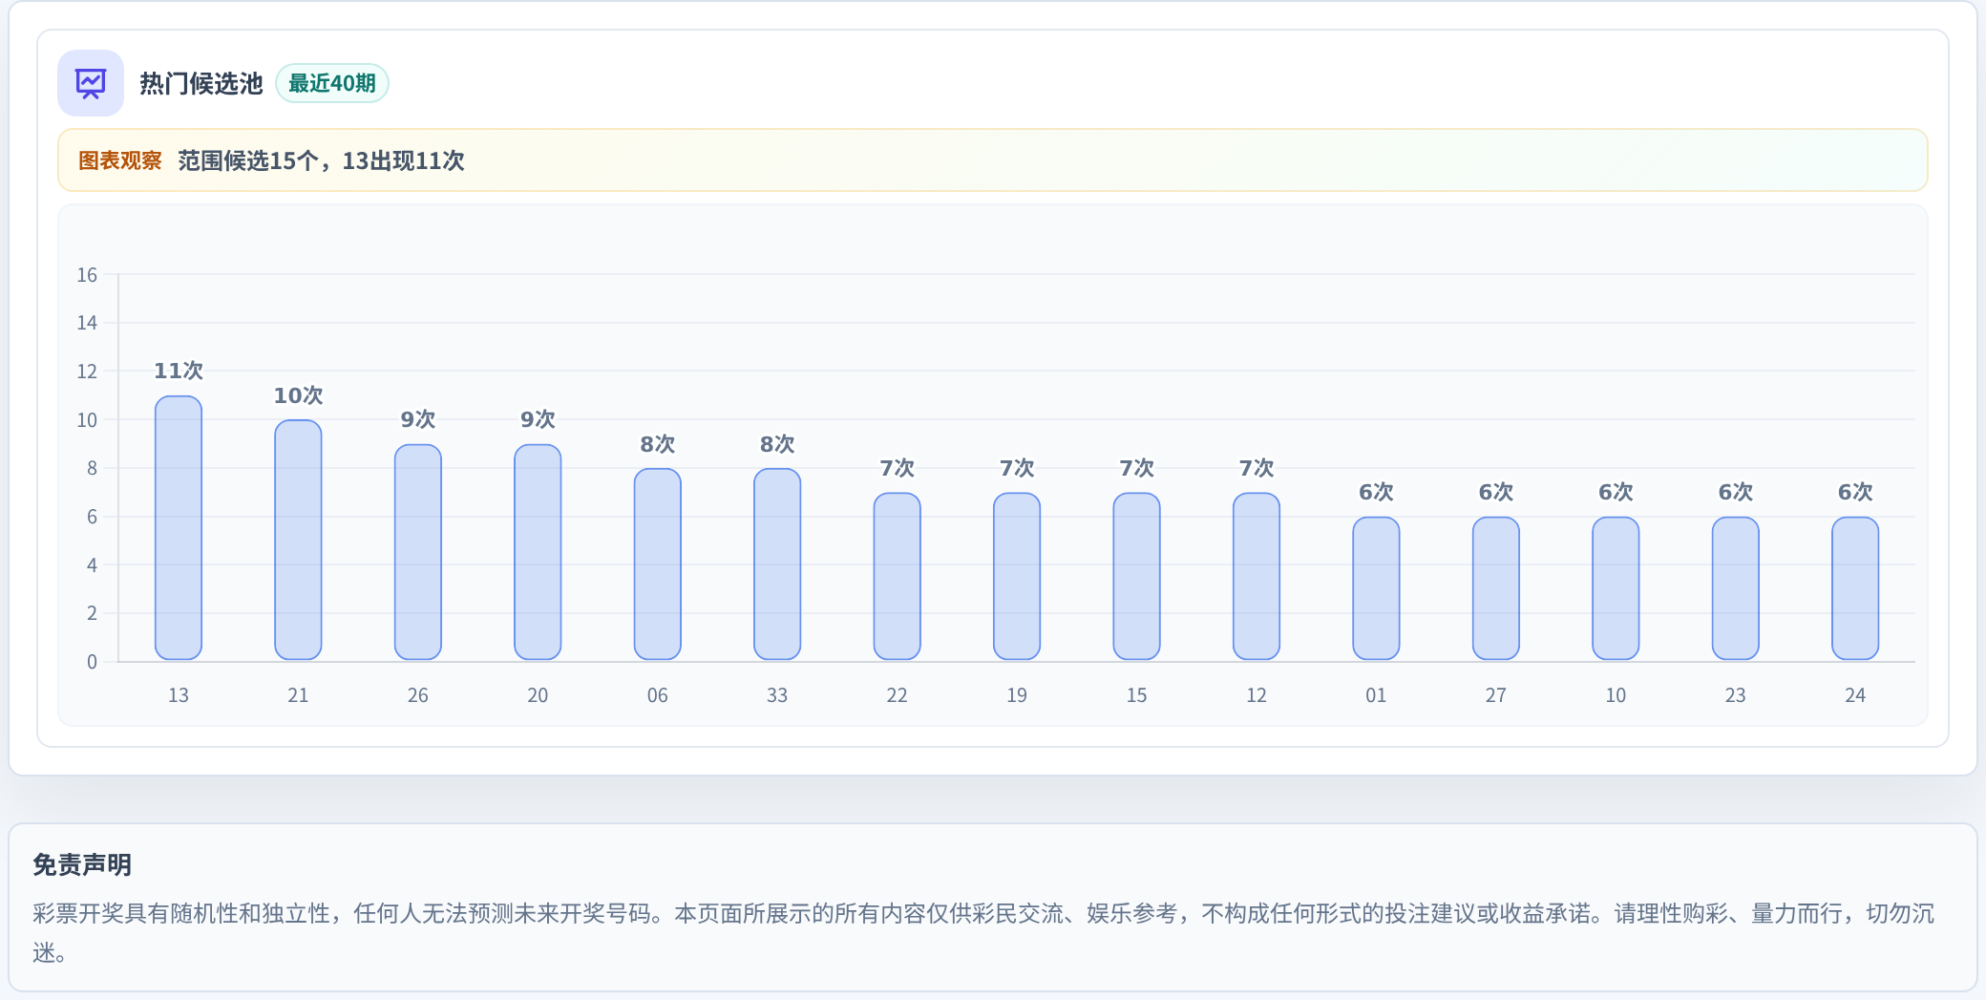Click the 图表观察 label

(119, 160)
